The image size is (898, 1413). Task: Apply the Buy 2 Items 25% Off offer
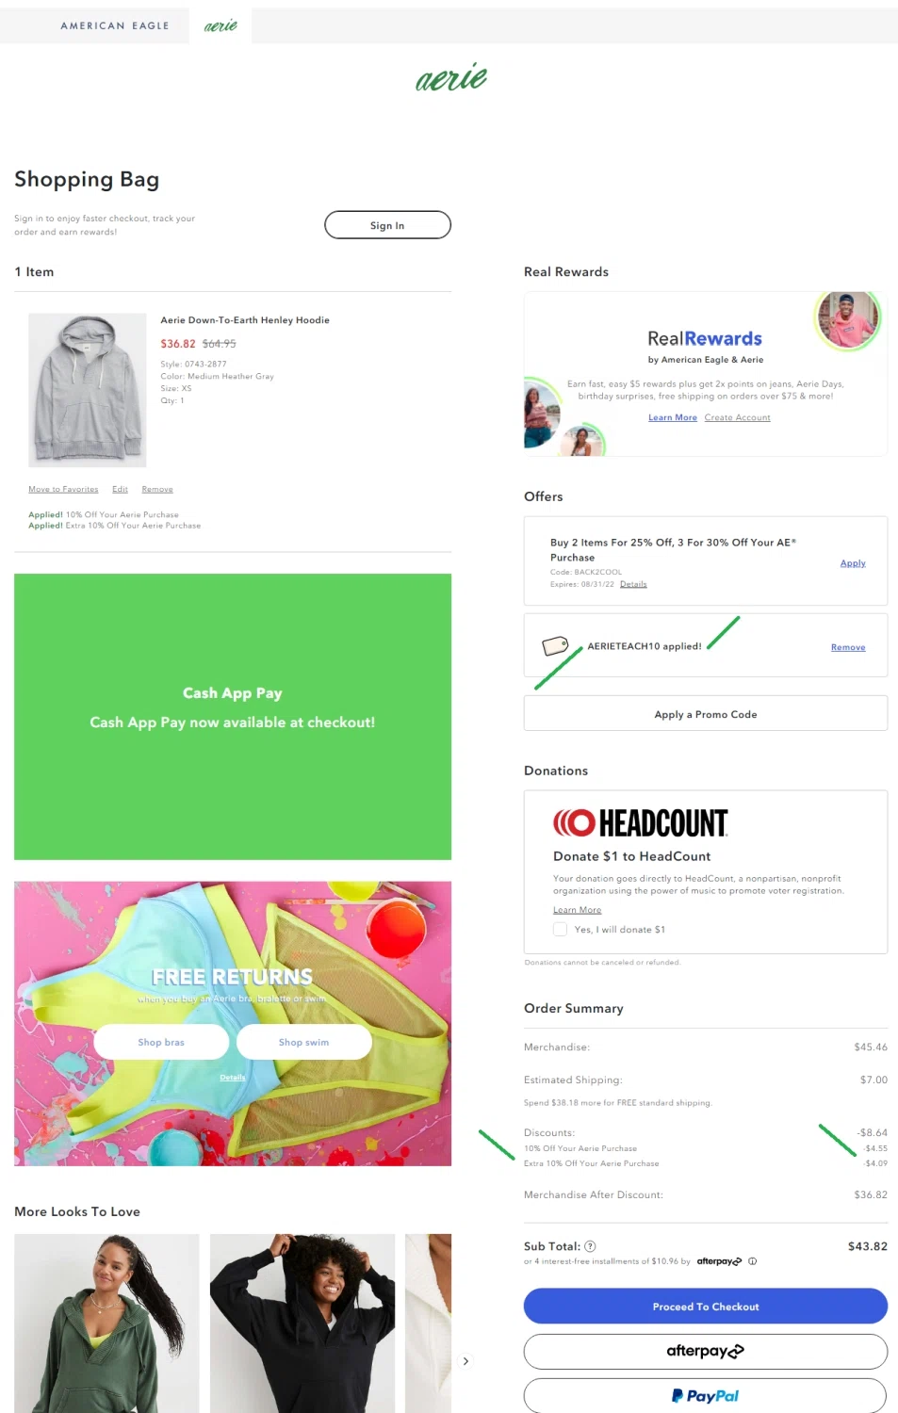[853, 563]
